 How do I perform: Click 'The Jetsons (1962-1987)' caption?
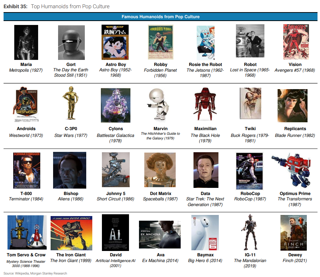[x=205, y=73]
